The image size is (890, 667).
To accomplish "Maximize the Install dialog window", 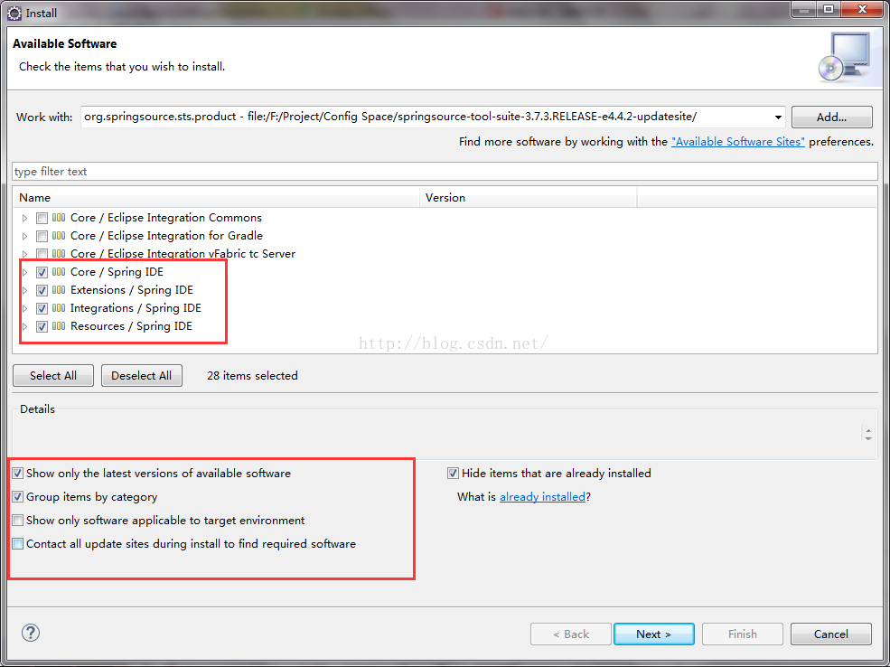I will pos(829,9).
